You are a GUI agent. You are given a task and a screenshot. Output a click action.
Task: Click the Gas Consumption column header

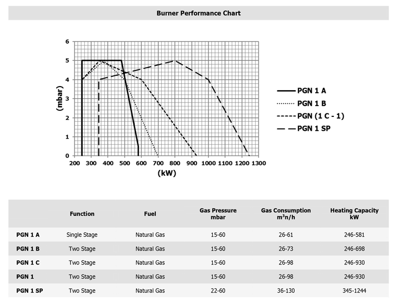point(286,214)
